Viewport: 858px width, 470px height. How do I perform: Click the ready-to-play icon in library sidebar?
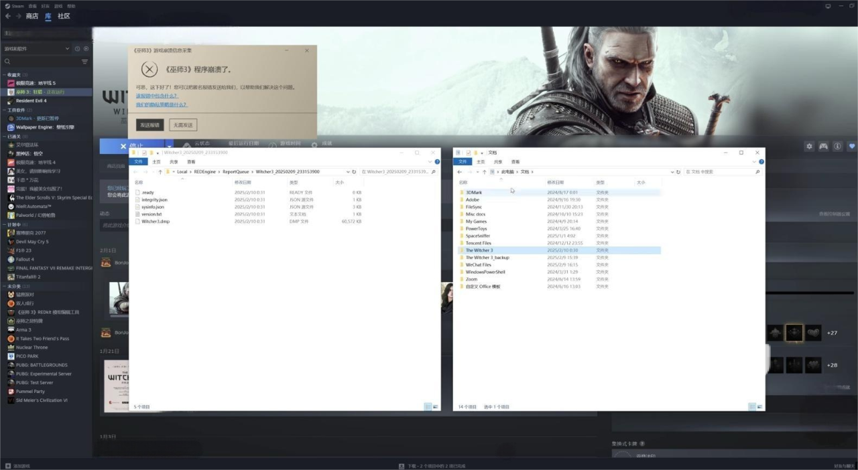click(86, 49)
